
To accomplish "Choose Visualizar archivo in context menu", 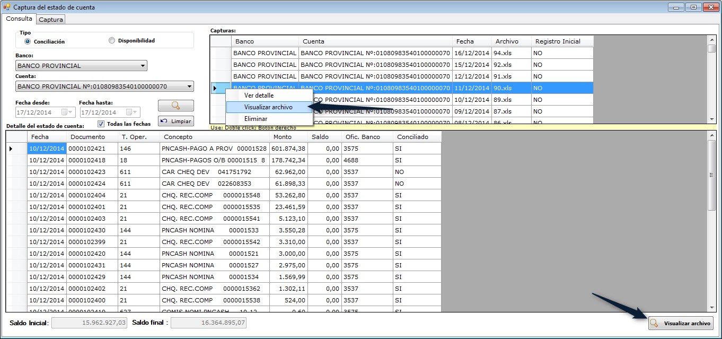I will 269,107.
